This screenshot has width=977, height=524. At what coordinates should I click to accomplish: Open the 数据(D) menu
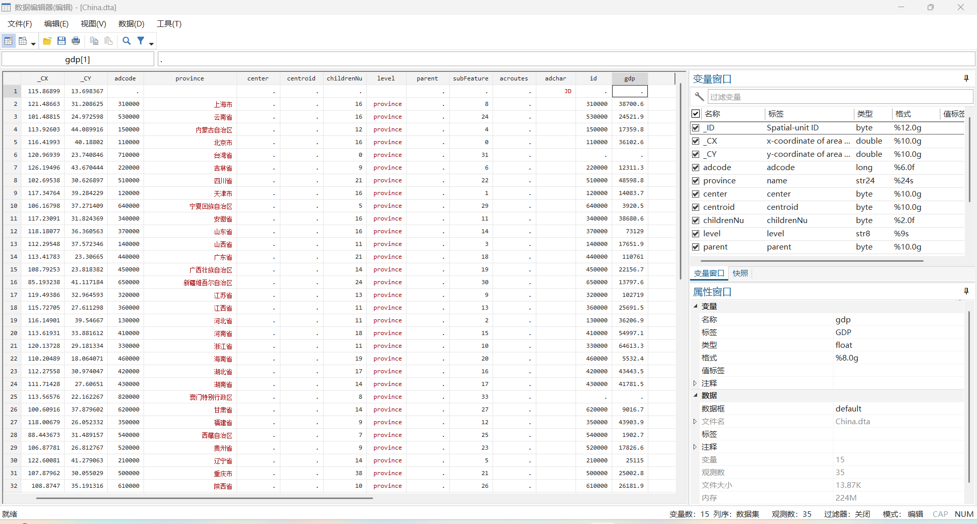tap(131, 24)
